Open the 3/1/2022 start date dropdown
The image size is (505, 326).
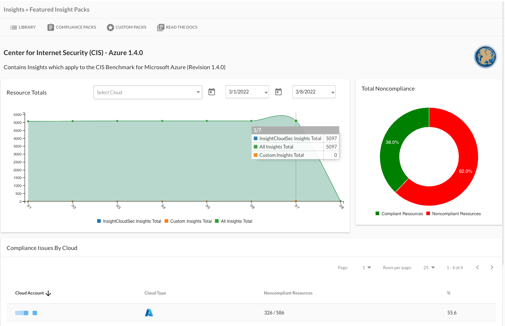tap(247, 92)
